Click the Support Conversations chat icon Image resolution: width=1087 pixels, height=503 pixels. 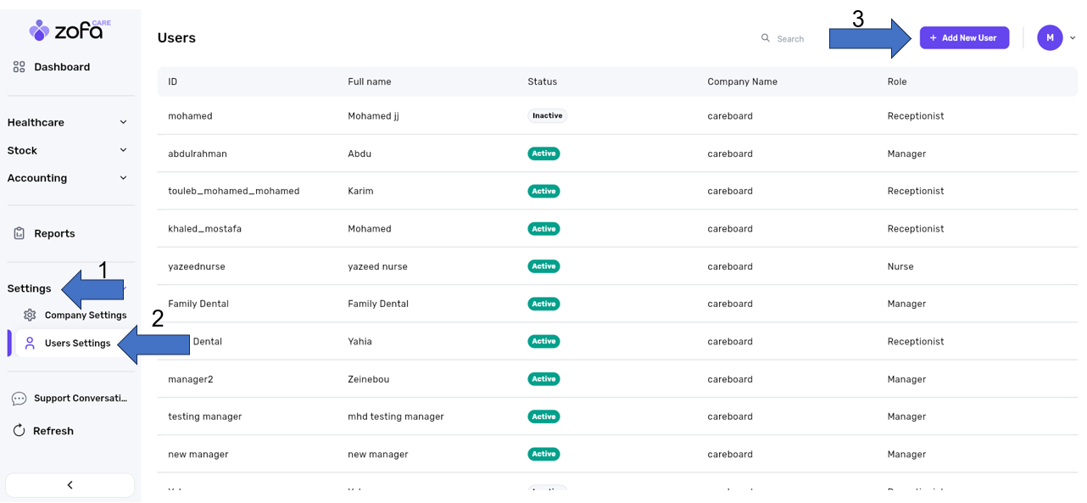(20, 399)
